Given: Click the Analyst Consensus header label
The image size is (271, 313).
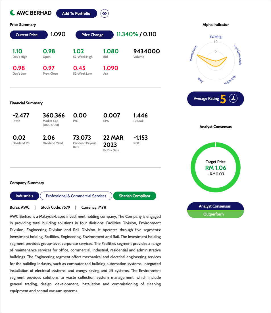Looking at the screenshot, I should point(215,206).
